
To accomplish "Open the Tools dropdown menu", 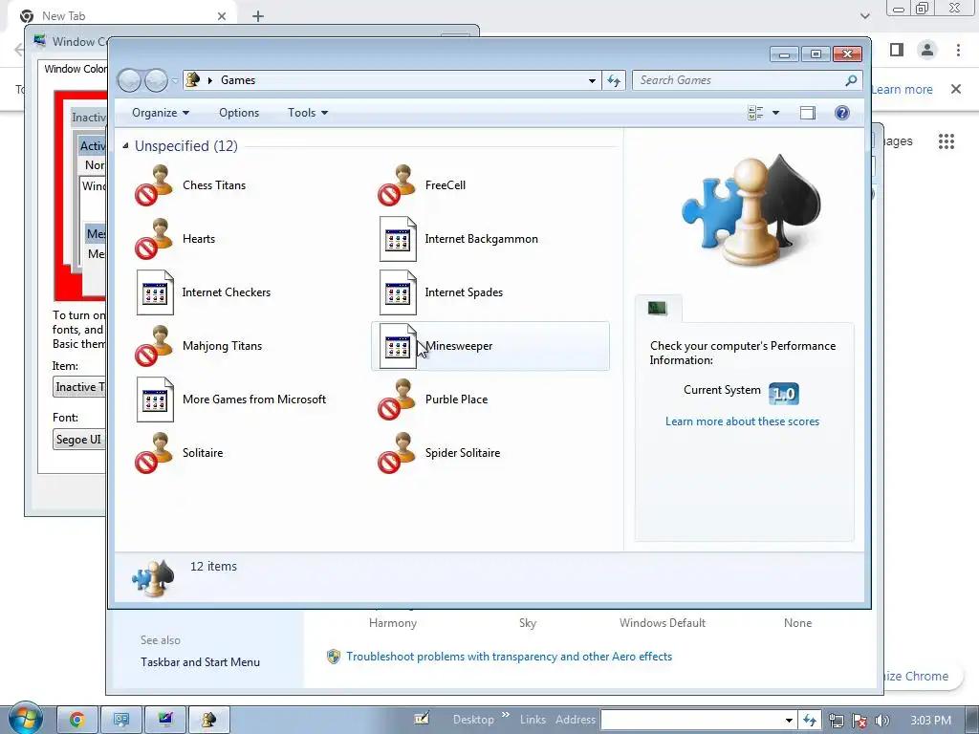I will pyautogui.click(x=307, y=113).
